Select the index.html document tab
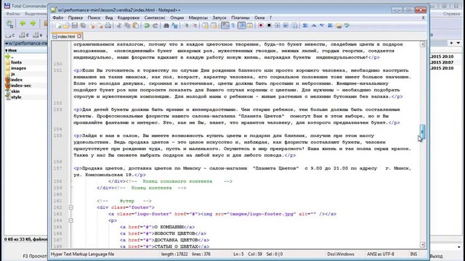Image resolution: width=465 pixels, height=261 pixels. click(x=66, y=36)
